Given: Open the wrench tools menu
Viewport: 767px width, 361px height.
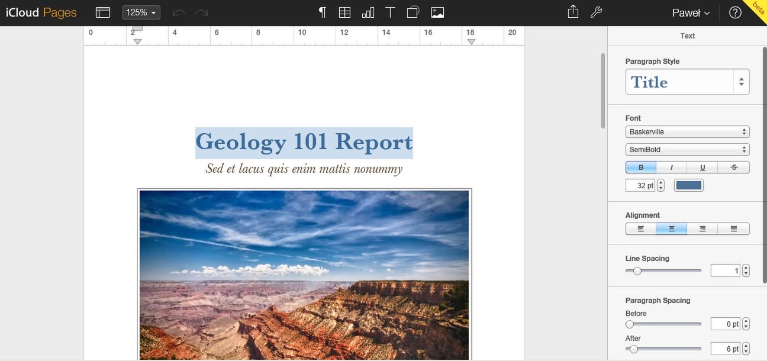Looking at the screenshot, I should (x=596, y=12).
